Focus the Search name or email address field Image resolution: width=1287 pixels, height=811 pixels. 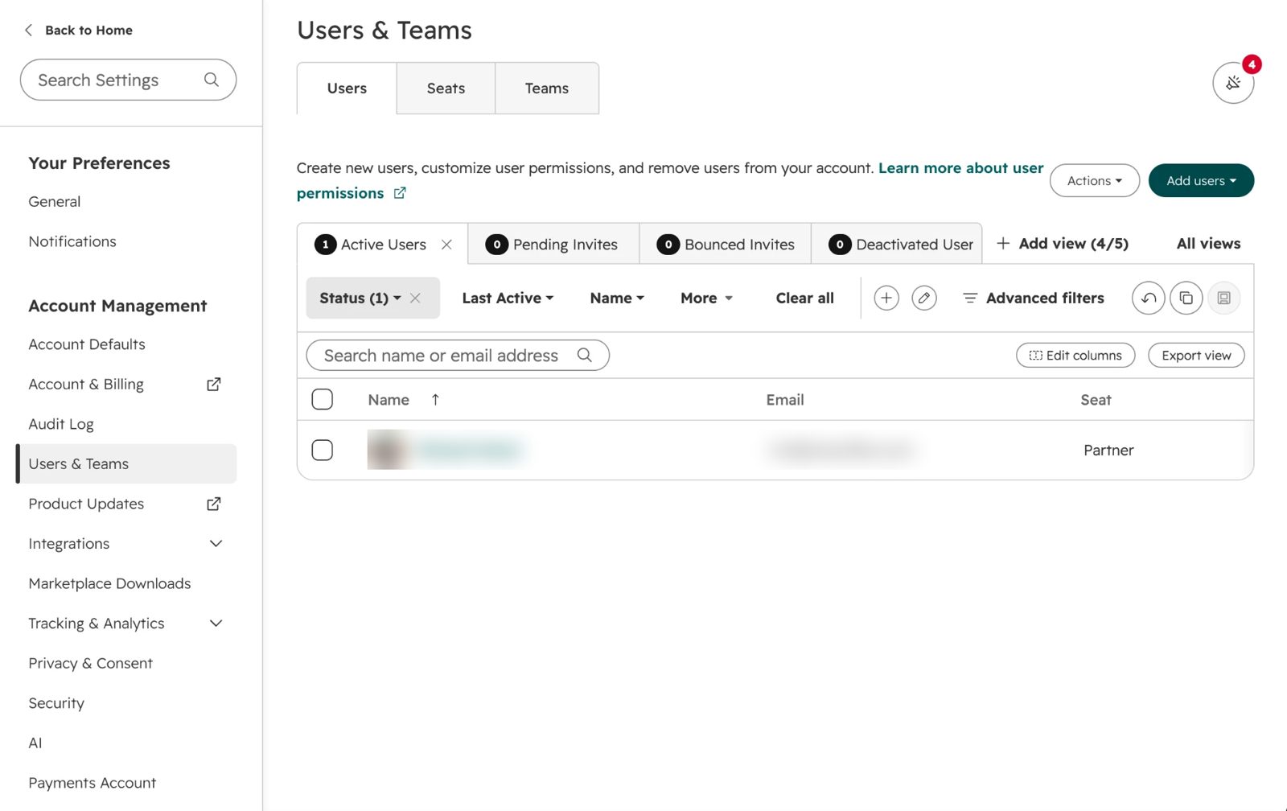coord(458,355)
